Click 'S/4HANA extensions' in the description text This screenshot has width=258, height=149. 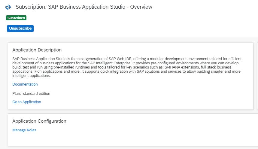(x=182, y=67)
